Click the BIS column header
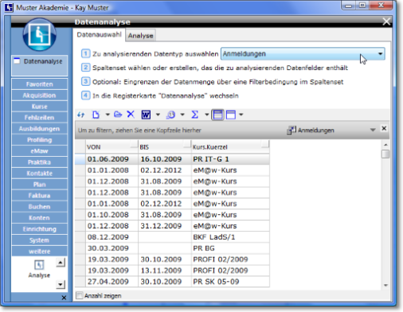The width and height of the screenshot is (403, 312). click(165, 147)
